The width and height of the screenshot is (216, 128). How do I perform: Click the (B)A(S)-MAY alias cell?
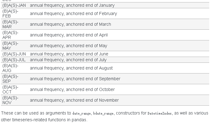click(x=10, y=46)
